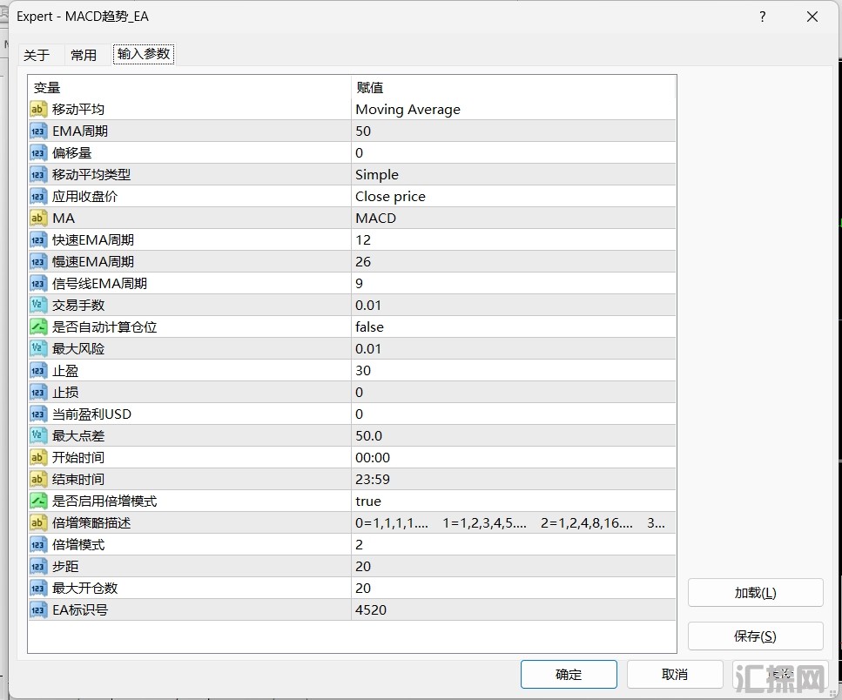
Task: Click the integer icon next to EMA周期
Action: click(x=38, y=131)
